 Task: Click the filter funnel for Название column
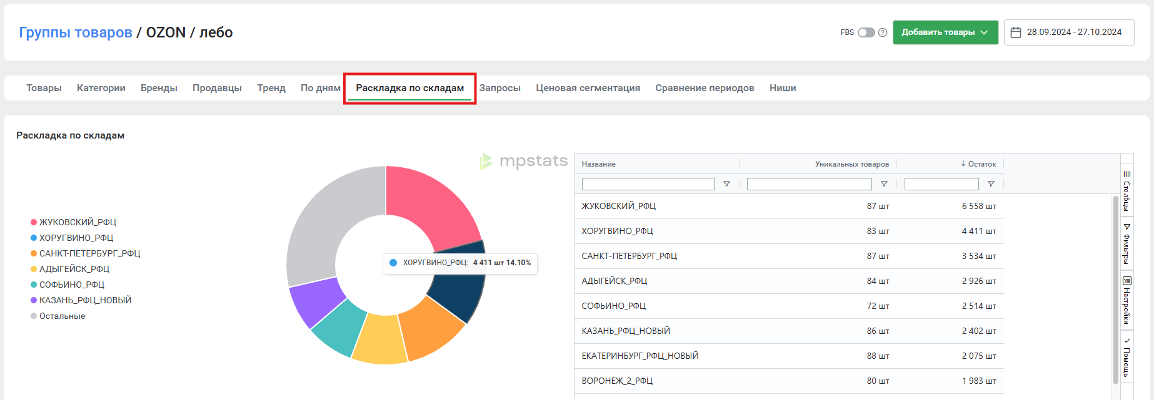pyautogui.click(x=726, y=184)
